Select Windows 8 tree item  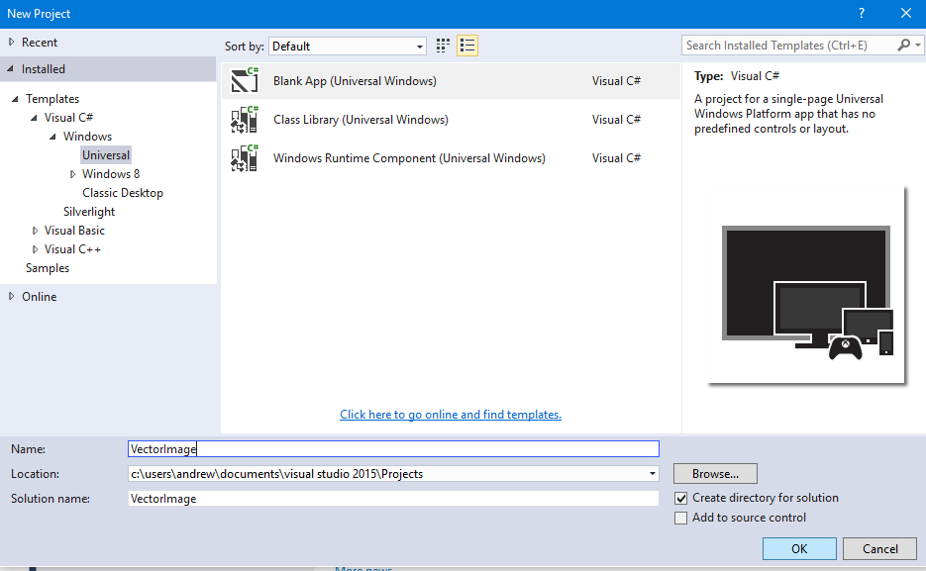pos(111,174)
